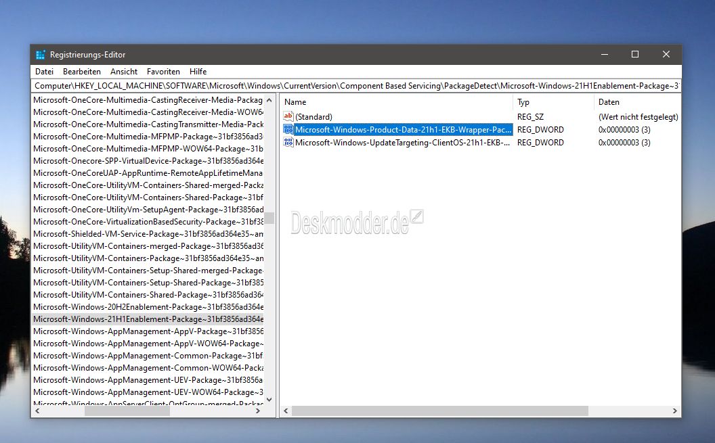Click the values pane horizontal scrollbar thumb
The height and width of the screenshot is (443, 715).
pyautogui.click(x=440, y=411)
